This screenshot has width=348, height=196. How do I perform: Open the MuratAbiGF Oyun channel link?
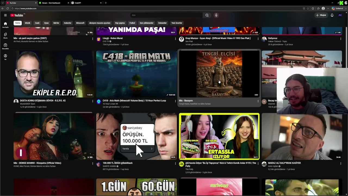27,104
